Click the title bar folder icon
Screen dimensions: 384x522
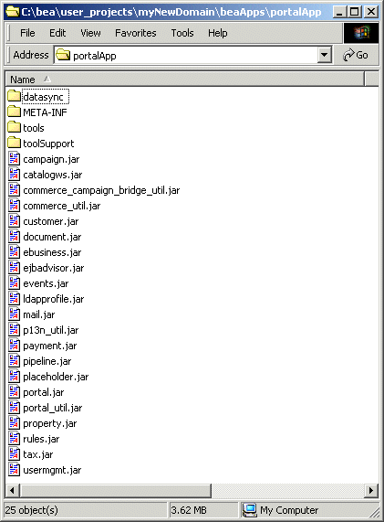click(13, 12)
